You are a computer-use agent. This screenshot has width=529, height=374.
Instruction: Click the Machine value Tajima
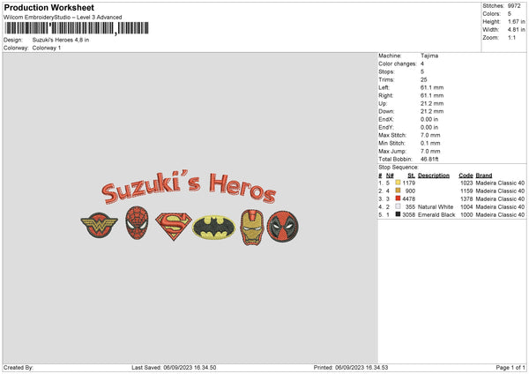(x=429, y=56)
